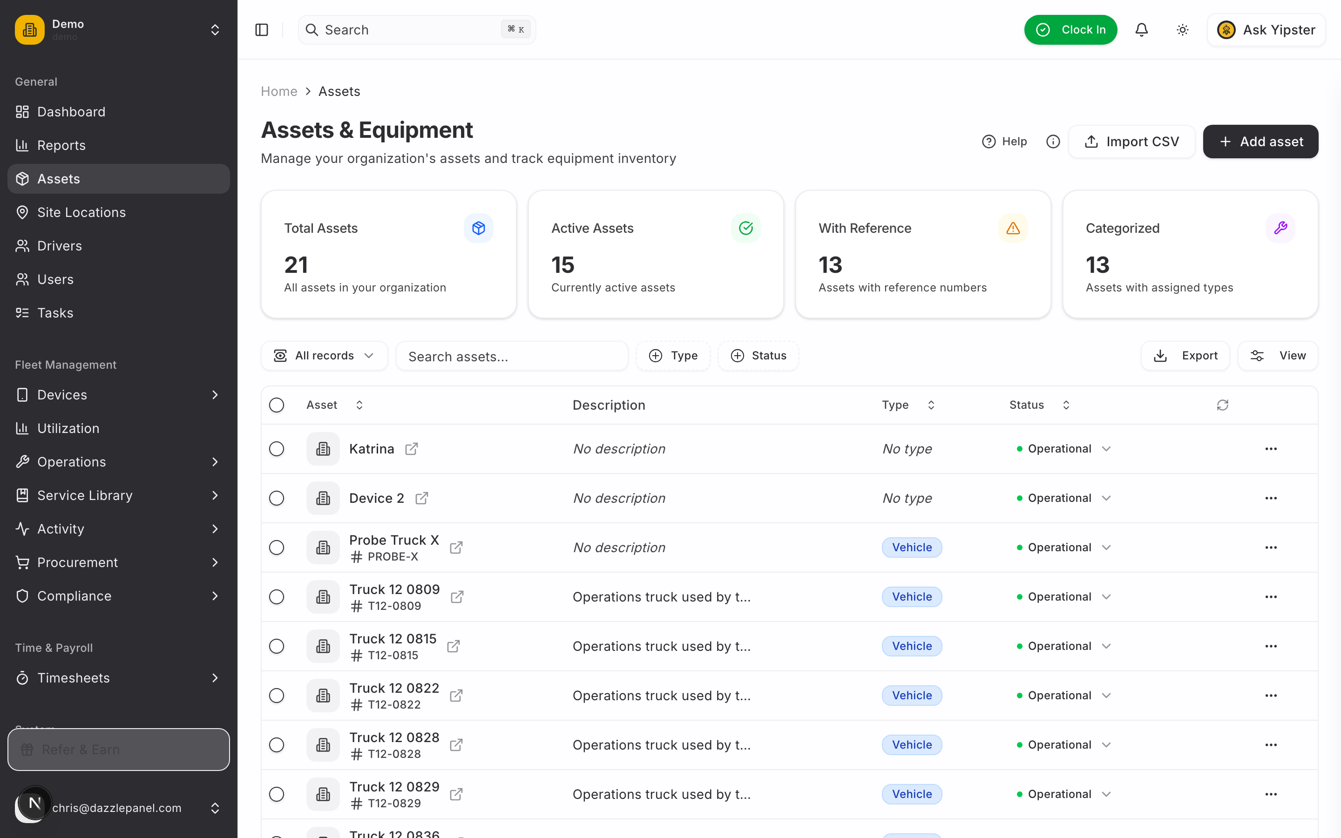Open Truck 12 0815 external link icon
The width and height of the screenshot is (1341, 838).
(x=453, y=646)
